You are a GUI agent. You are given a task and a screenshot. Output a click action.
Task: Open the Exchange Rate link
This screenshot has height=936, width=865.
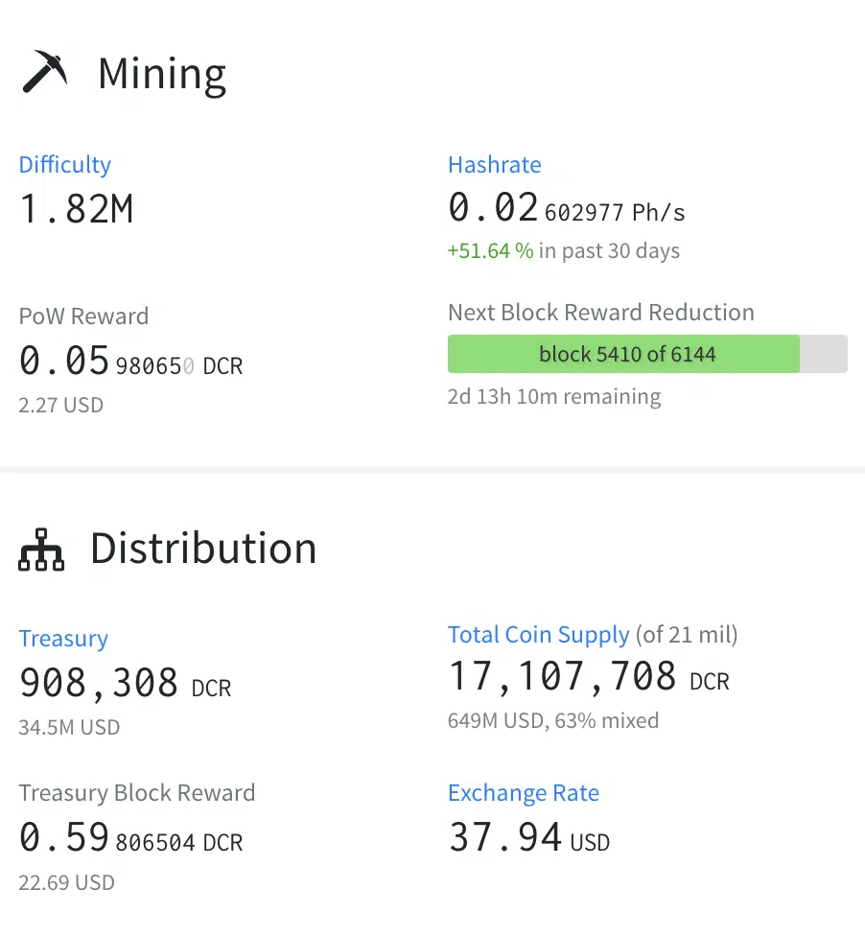523,793
